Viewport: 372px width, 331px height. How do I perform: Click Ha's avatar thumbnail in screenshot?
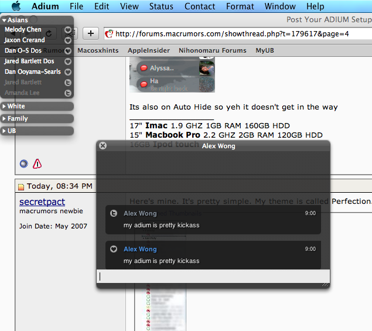click(x=206, y=84)
